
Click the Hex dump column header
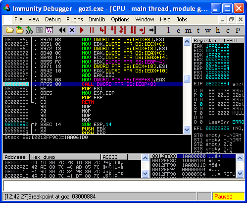[65, 157]
